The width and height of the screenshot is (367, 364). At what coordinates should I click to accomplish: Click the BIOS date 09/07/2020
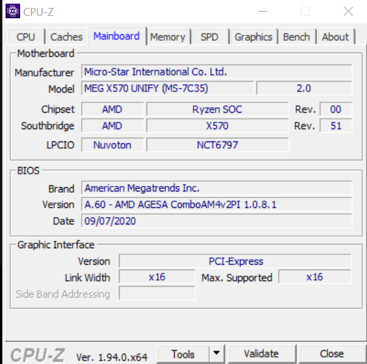click(x=217, y=221)
